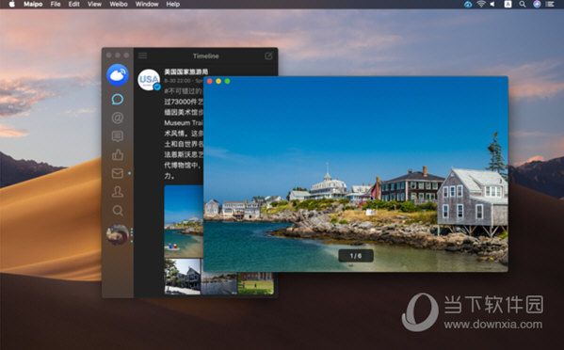Click the Timeline title text
The height and width of the screenshot is (350, 564).
[206, 56]
